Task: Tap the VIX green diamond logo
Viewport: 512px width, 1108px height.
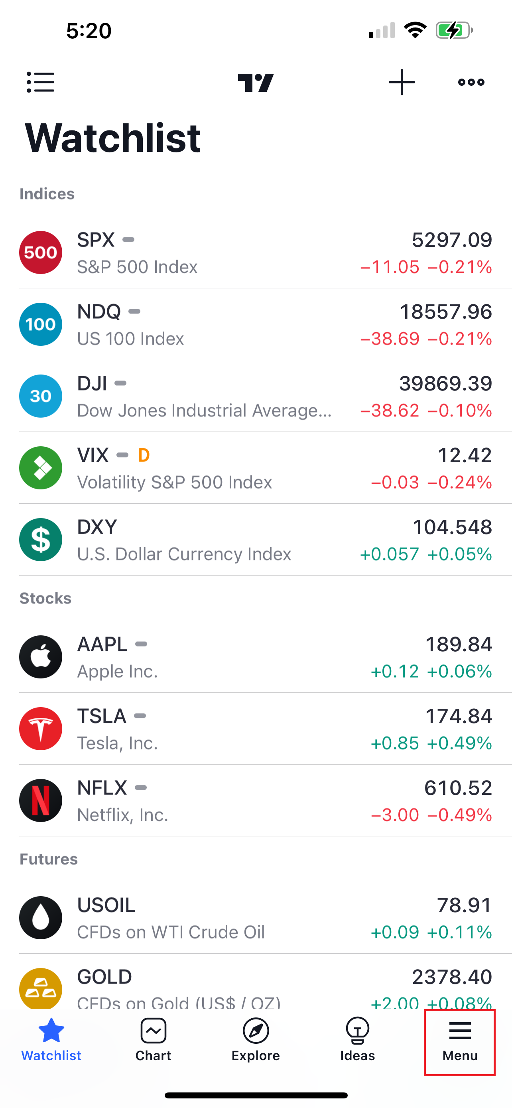Action: pos(40,468)
